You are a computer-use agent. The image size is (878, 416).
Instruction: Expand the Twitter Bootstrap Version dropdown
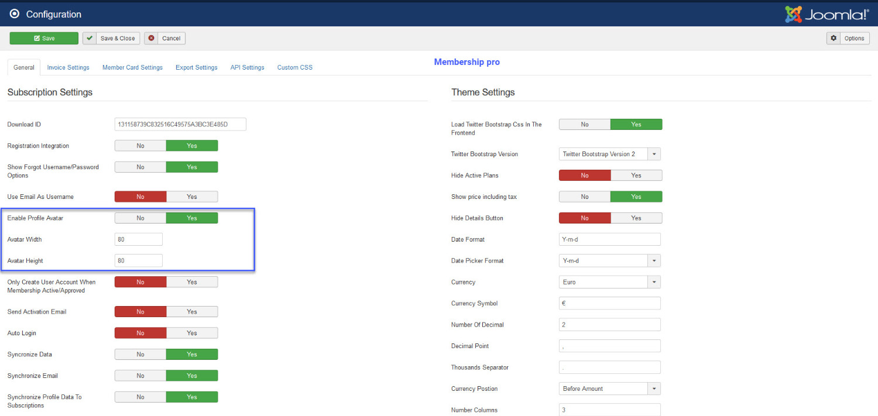610,154
